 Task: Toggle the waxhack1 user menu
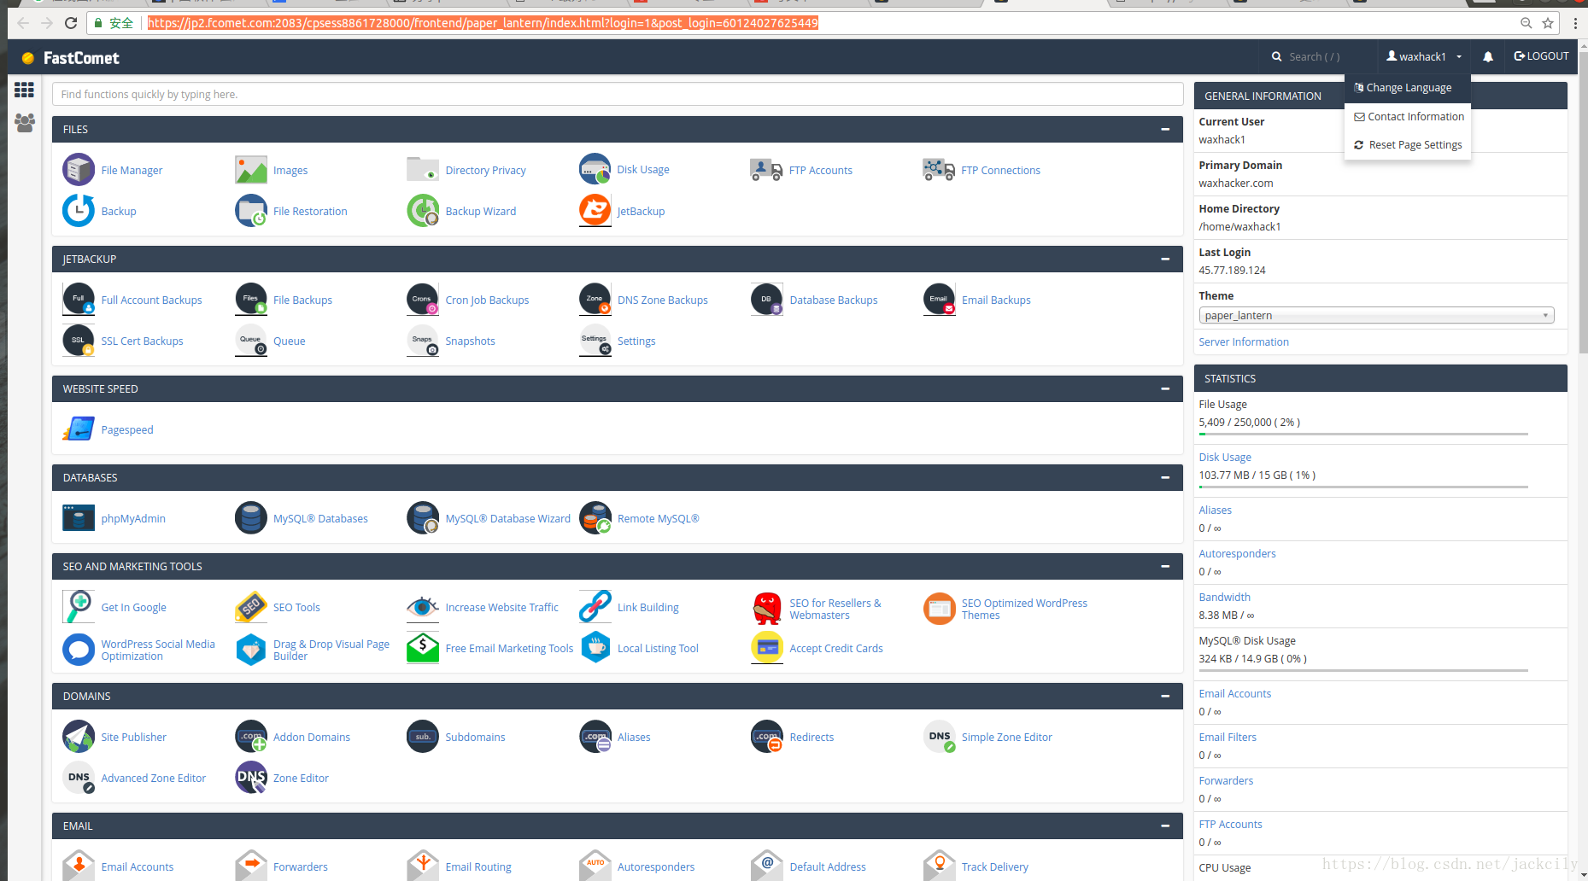point(1424,56)
